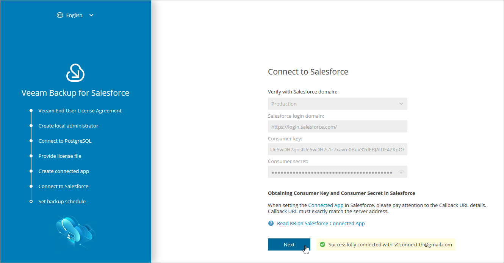The height and width of the screenshot is (263, 504).
Task: Open the Set backup schedule step
Action: [62, 201]
